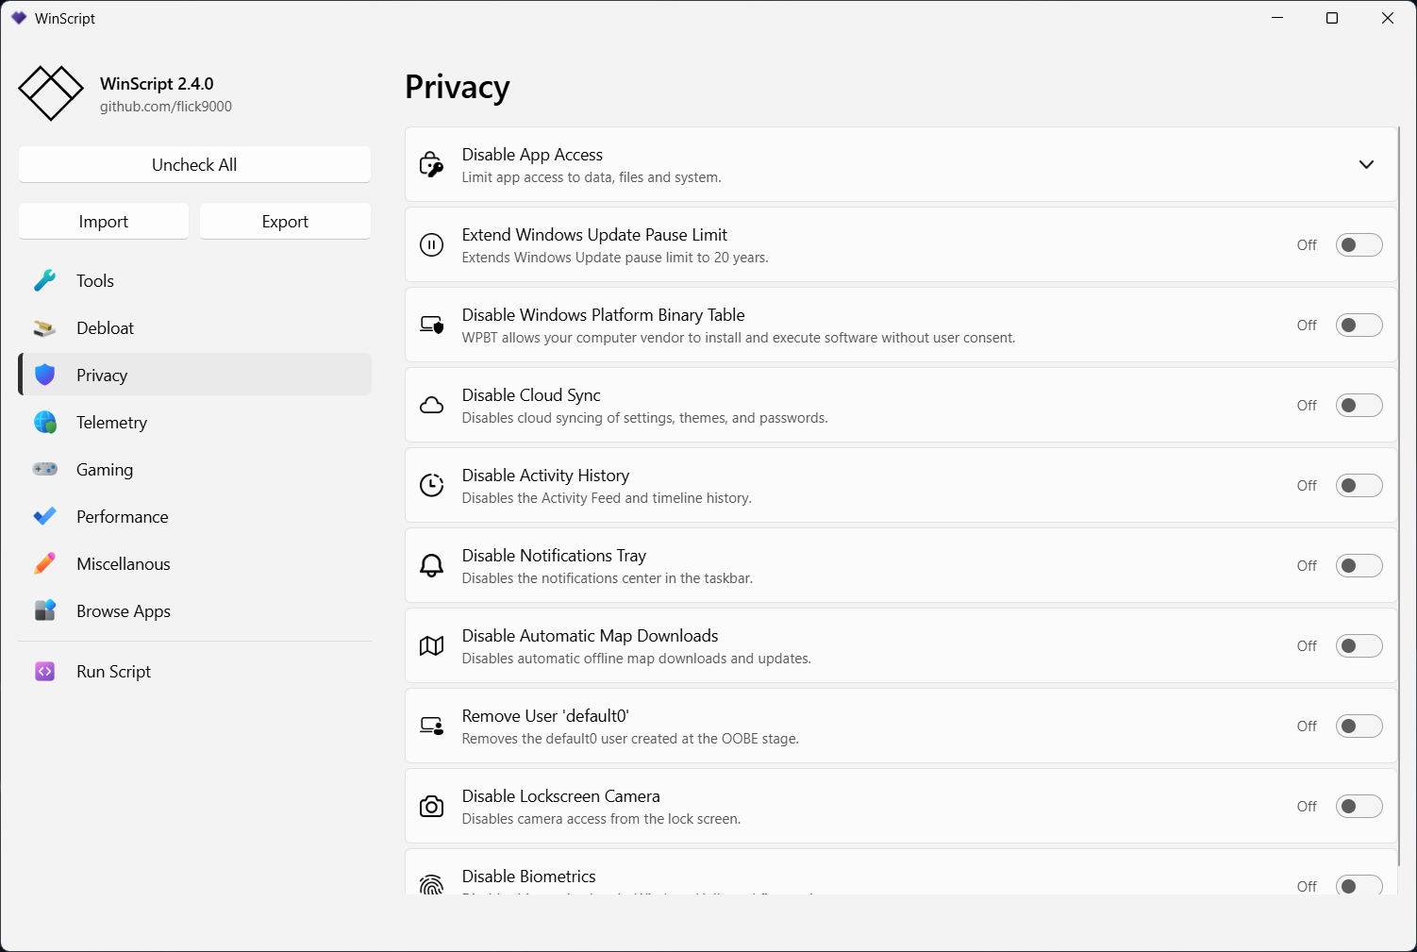Click the purple Run Script icon
The width and height of the screenshot is (1417, 952).
click(x=44, y=672)
